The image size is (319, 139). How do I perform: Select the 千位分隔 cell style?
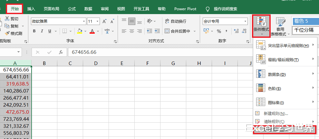click(305, 30)
